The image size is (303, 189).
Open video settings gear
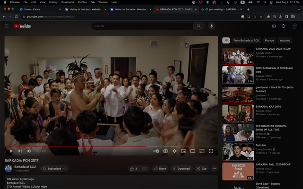174,151
